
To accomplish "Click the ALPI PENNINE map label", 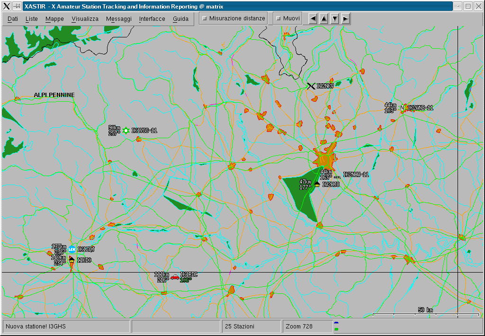I will point(54,95).
